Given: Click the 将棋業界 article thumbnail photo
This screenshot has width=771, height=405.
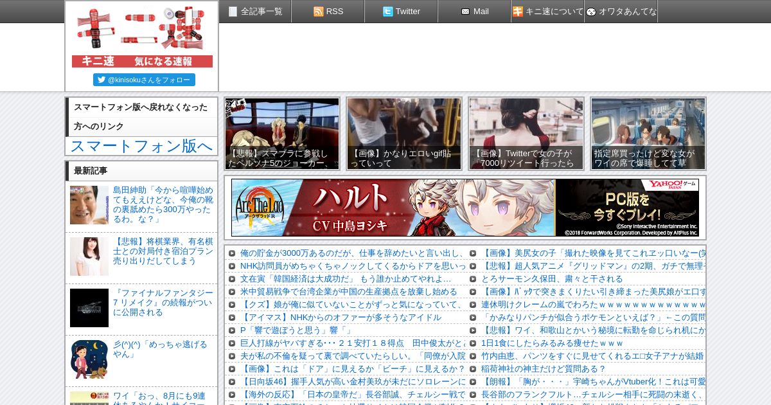Looking at the screenshot, I should coord(89,256).
